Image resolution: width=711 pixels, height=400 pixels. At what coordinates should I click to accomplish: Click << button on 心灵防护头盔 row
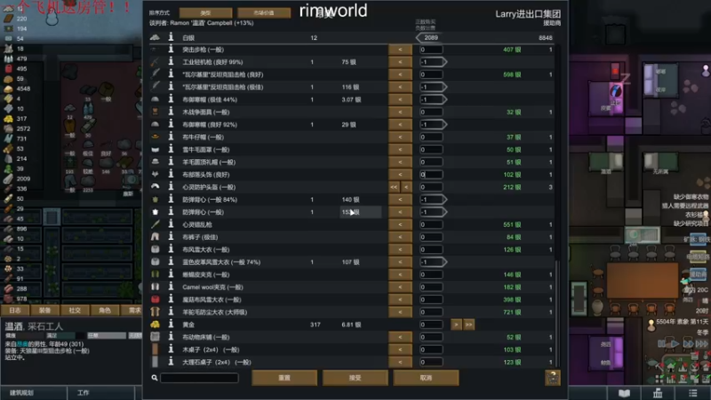[x=394, y=187]
